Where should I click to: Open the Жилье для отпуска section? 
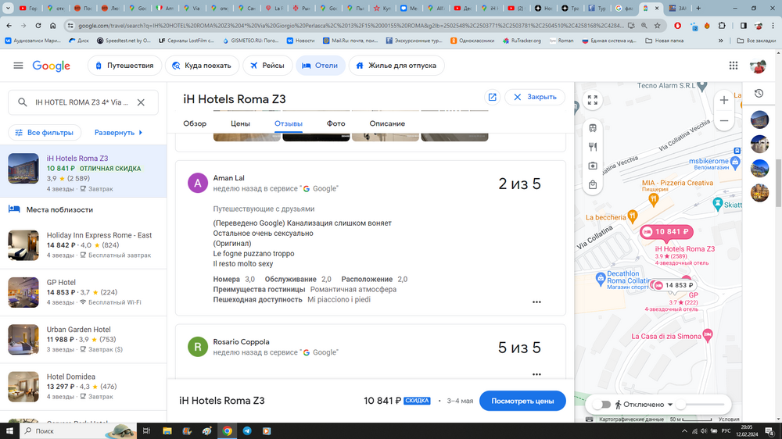(x=396, y=66)
